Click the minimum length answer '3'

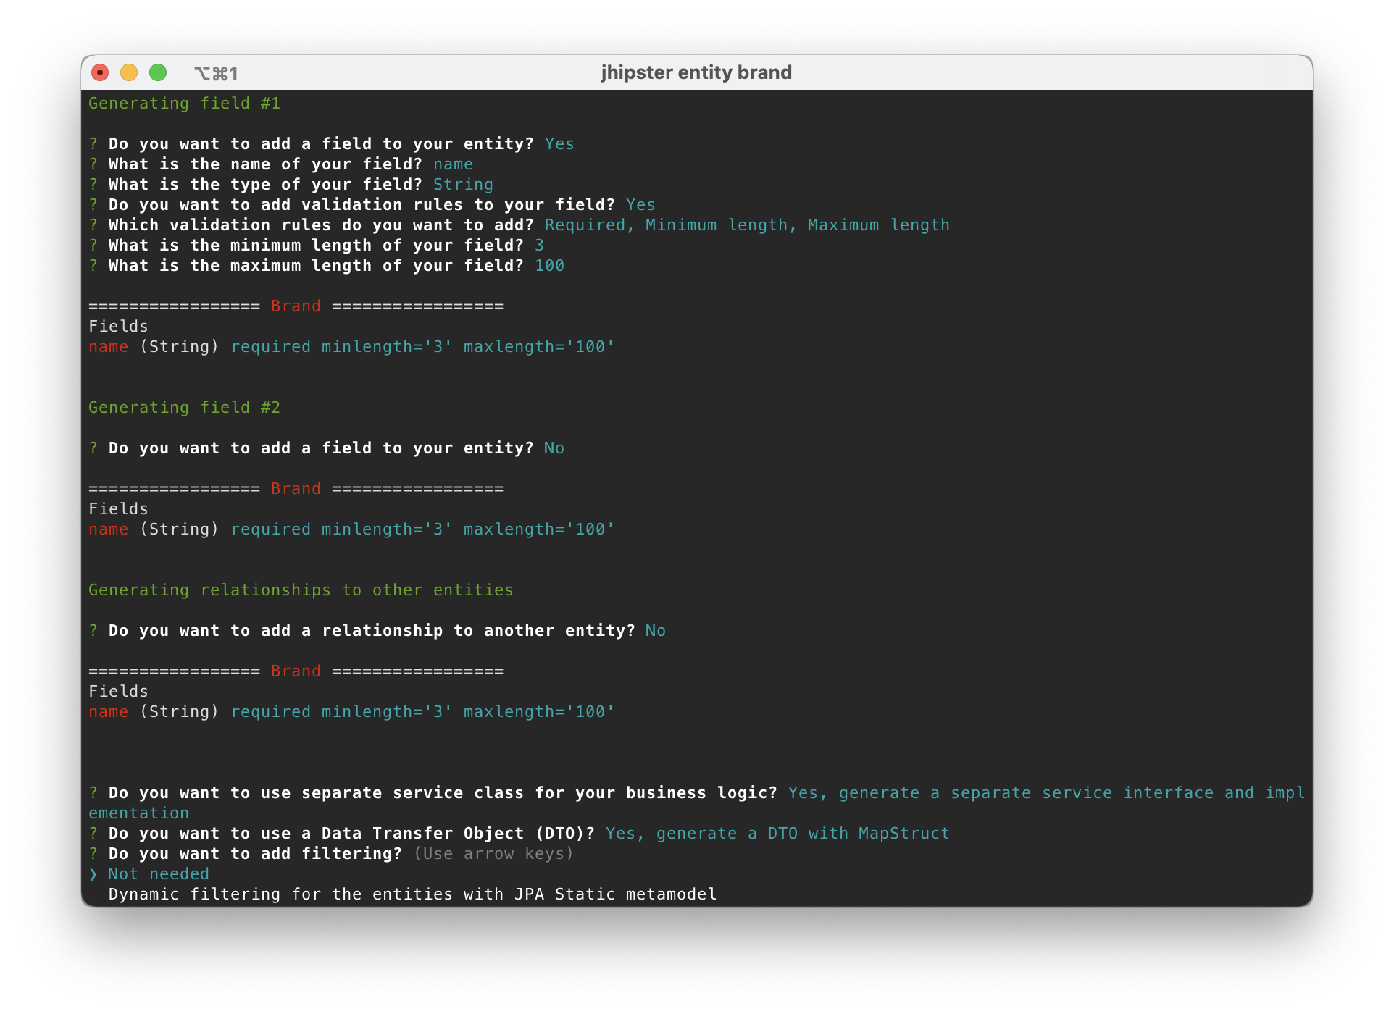(x=539, y=246)
